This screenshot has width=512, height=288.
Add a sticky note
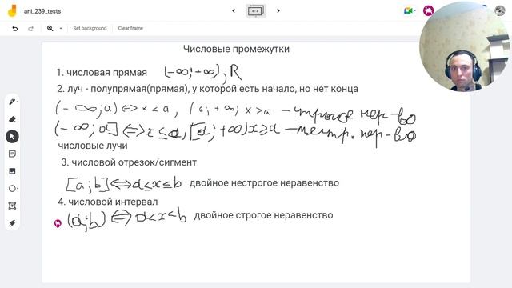12,154
